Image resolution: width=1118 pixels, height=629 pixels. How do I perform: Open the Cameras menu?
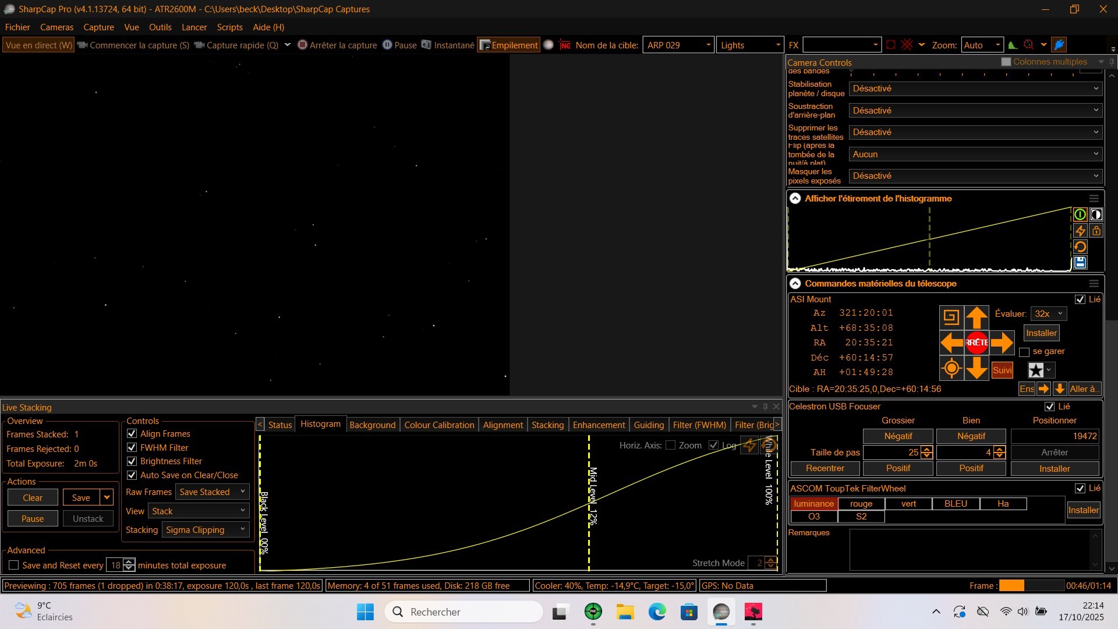pyautogui.click(x=56, y=27)
